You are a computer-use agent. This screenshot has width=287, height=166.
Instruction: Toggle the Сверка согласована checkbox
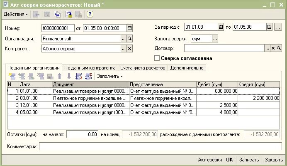[157, 58]
